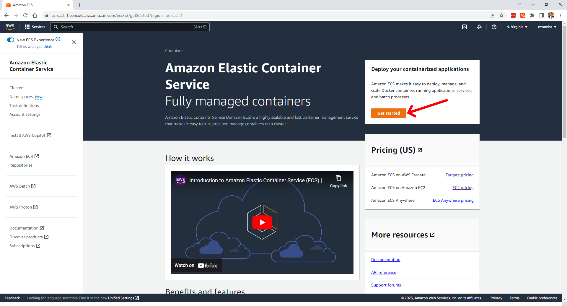Open the Support forums link

[x=386, y=285]
